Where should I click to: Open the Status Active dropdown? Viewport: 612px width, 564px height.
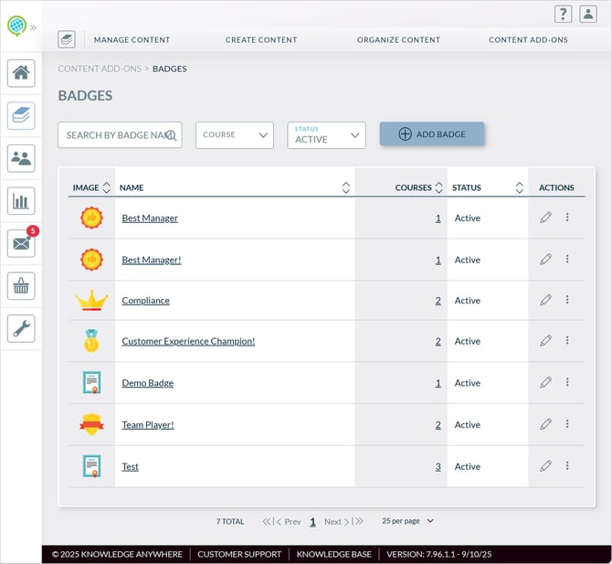tap(326, 135)
